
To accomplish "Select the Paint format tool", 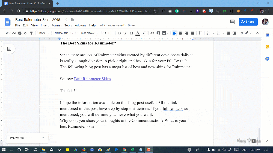I will [32, 33].
